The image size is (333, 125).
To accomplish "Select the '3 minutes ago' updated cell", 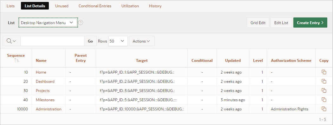I will click(x=233, y=100).
